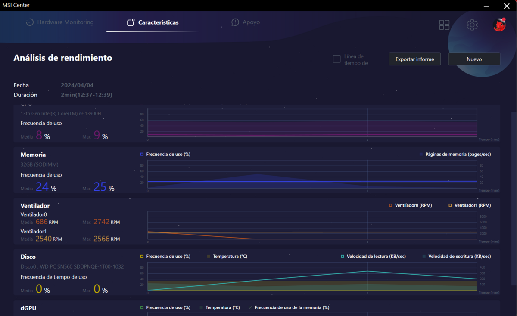Image resolution: width=517 pixels, height=316 pixels.
Task: Toggle Ventilador0 (RPM) legend marker
Action: pos(390,205)
